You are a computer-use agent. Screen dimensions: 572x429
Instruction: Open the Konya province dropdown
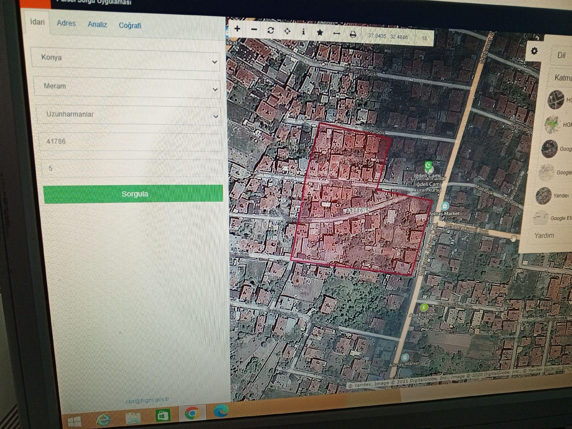click(125, 59)
